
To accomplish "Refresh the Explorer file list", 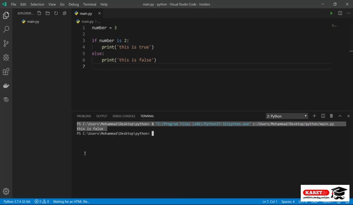I will click(56, 13).
